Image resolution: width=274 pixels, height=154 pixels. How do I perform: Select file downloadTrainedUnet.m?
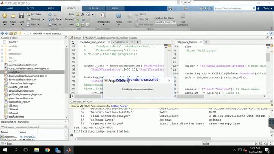pyautogui.click(x=22, y=80)
